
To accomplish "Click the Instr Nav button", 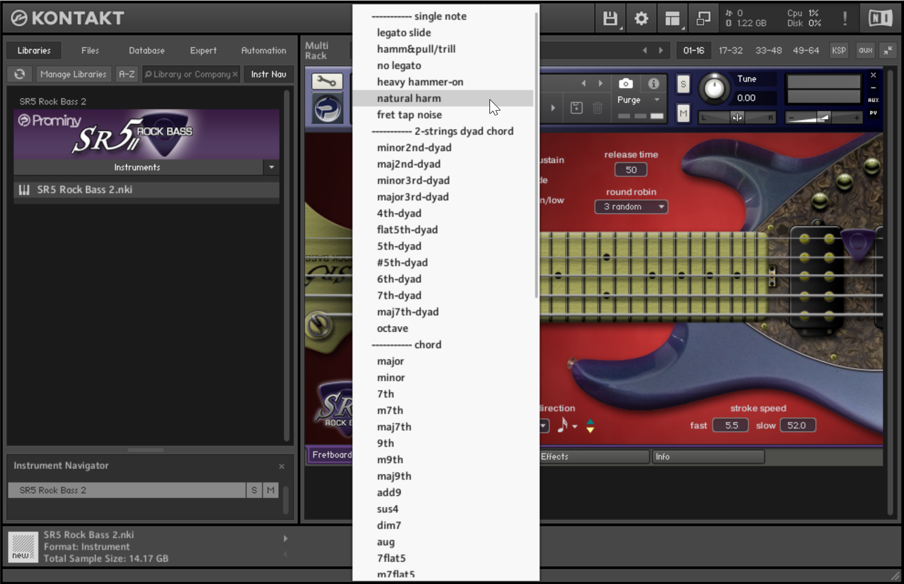I will (x=268, y=74).
